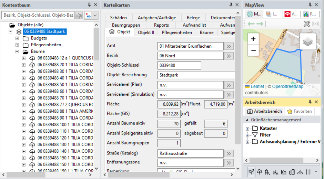Toggle auto-hide pin on Arbeitsbereich panel

coord(310,102)
